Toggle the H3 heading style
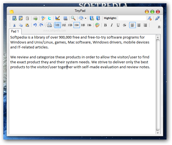 [70, 25]
